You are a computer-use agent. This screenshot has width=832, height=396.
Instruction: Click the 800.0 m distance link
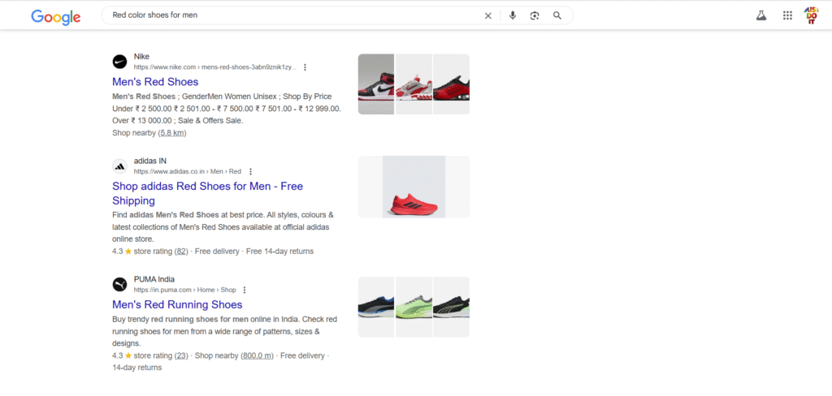coord(257,355)
